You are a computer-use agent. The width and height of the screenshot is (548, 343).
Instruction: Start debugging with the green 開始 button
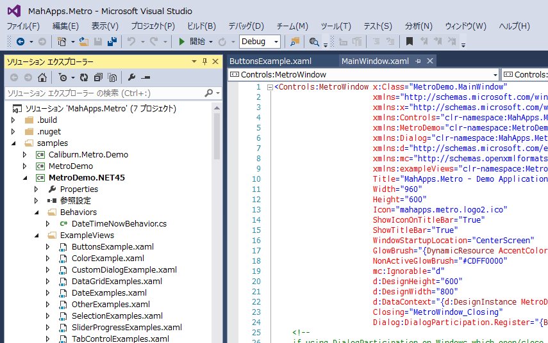point(192,42)
